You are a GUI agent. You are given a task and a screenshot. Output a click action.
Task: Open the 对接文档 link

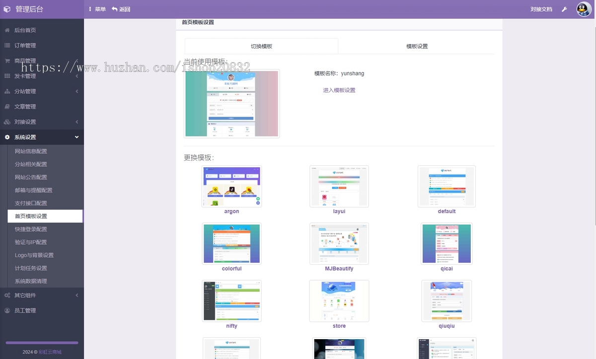click(x=541, y=9)
